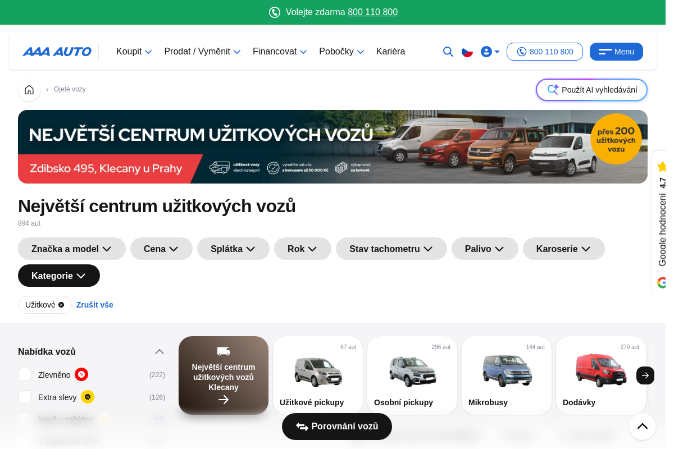Tick the Extra slevy checkbox
The image size is (674, 449).
tap(25, 397)
